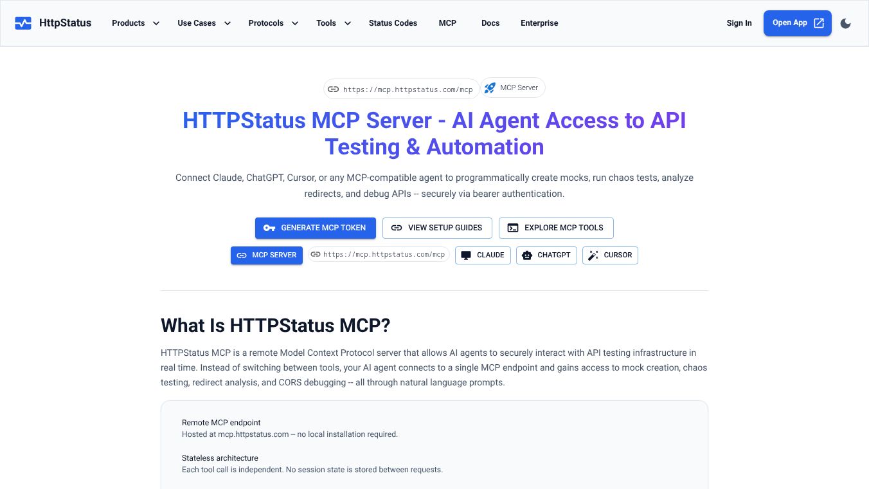
Task: Click the monitor icon on Claude button
Action: 466,255
